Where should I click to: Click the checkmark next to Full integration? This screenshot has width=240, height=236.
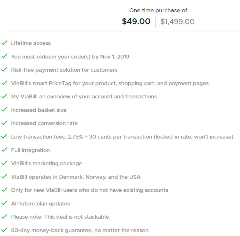coord(4,150)
